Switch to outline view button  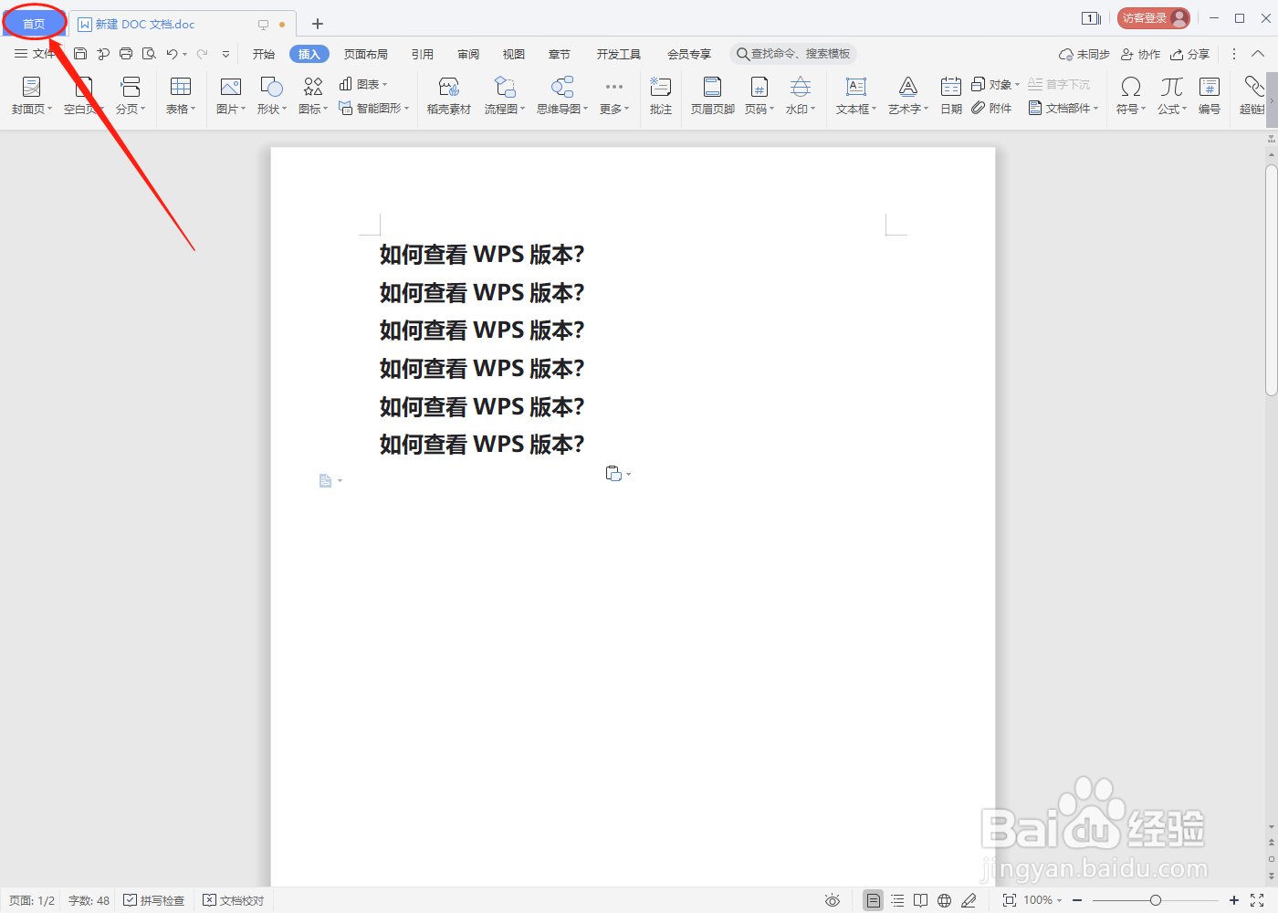897,900
